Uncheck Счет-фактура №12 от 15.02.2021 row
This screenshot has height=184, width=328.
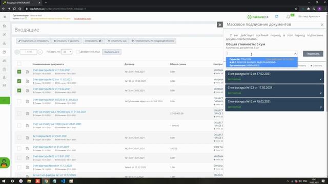tap(19, 90)
